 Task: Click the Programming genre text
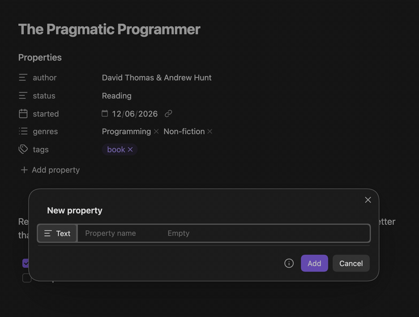[126, 132]
